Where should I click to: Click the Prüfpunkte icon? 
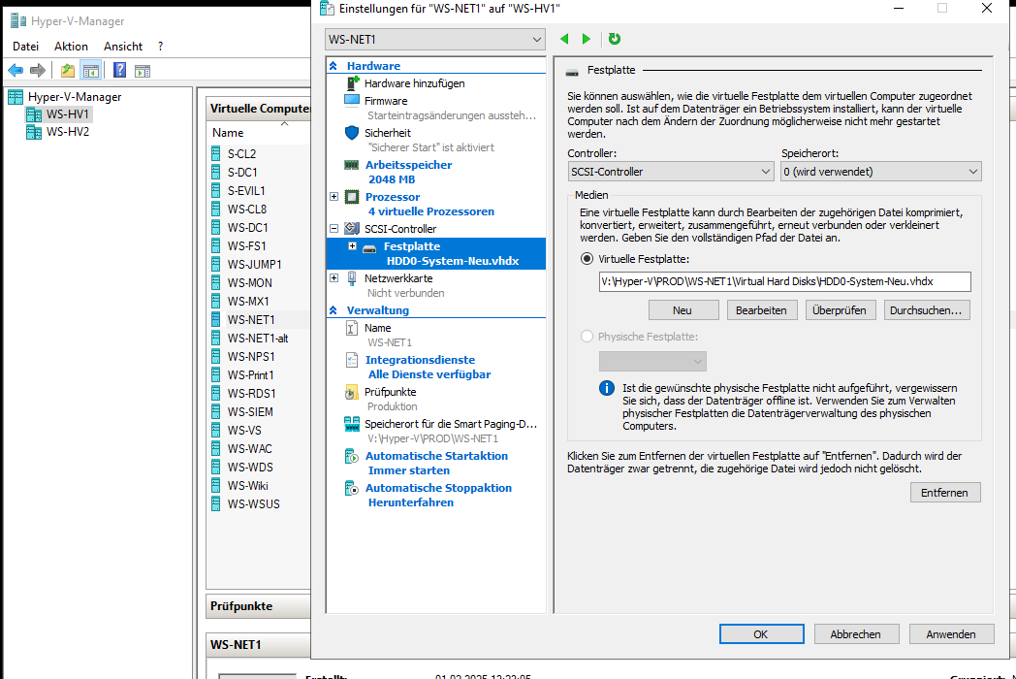(x=351, y=392)
